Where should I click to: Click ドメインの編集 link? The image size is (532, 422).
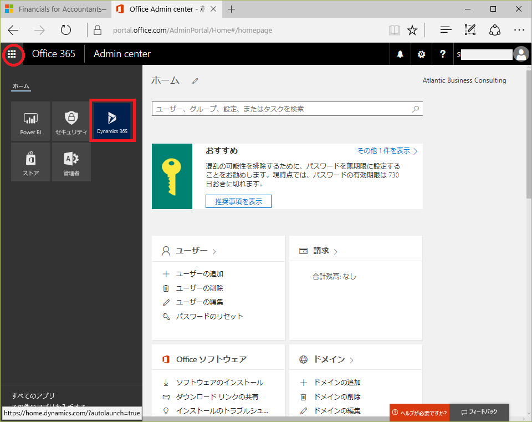point(337,411)
